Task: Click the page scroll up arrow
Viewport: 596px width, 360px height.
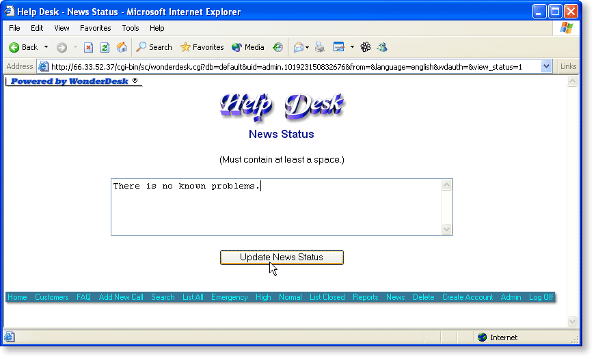Action: (573, 81)
